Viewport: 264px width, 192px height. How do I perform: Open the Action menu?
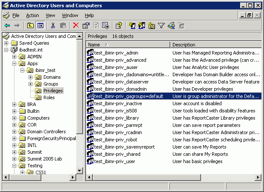click(32, 15)
